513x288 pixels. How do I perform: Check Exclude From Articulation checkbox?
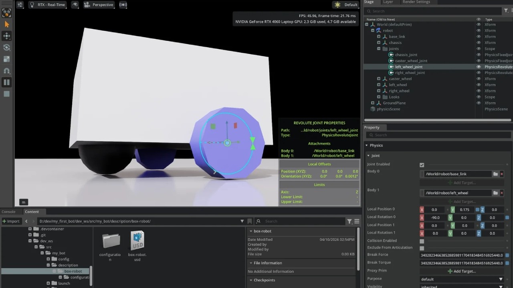[422, 248]
